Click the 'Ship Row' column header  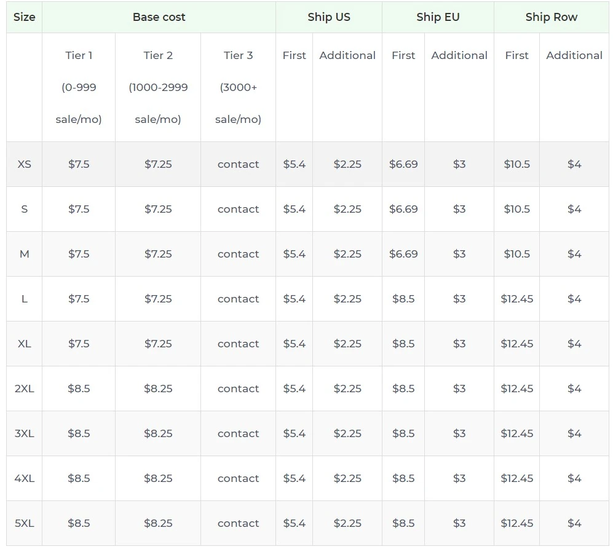pyautogui.click(x=551, y=17)
